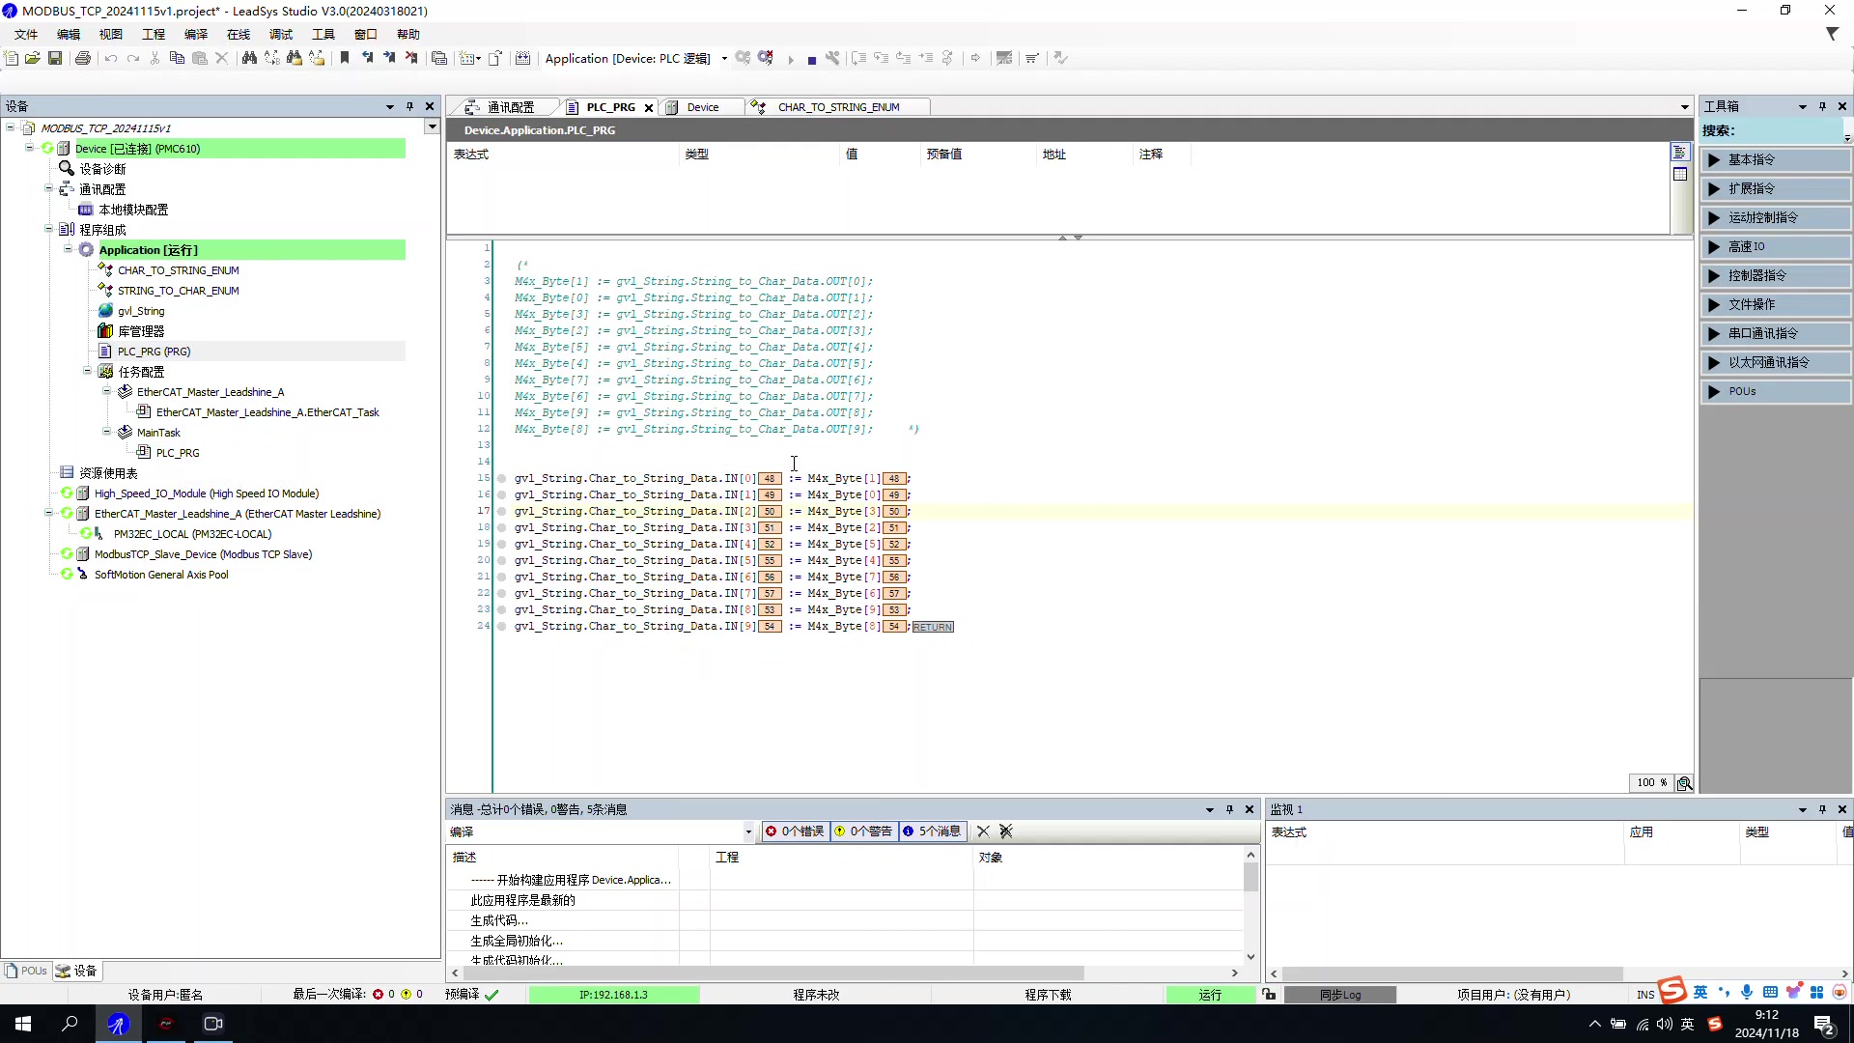Click the Start play triangle icon
Screen dimensions: 1854x1043
tap(791, 59)
